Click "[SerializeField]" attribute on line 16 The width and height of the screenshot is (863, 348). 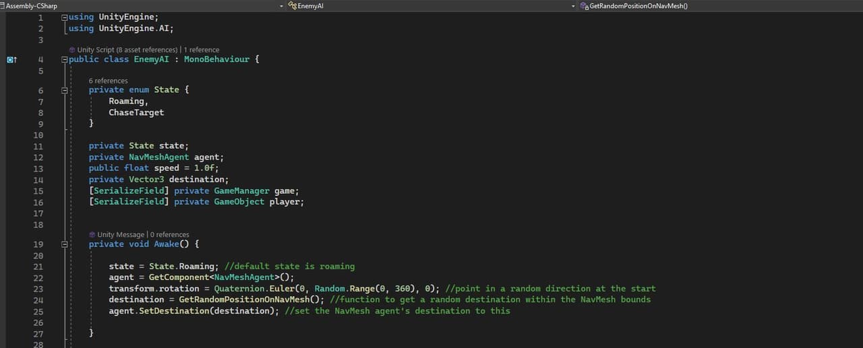(129, 202)
